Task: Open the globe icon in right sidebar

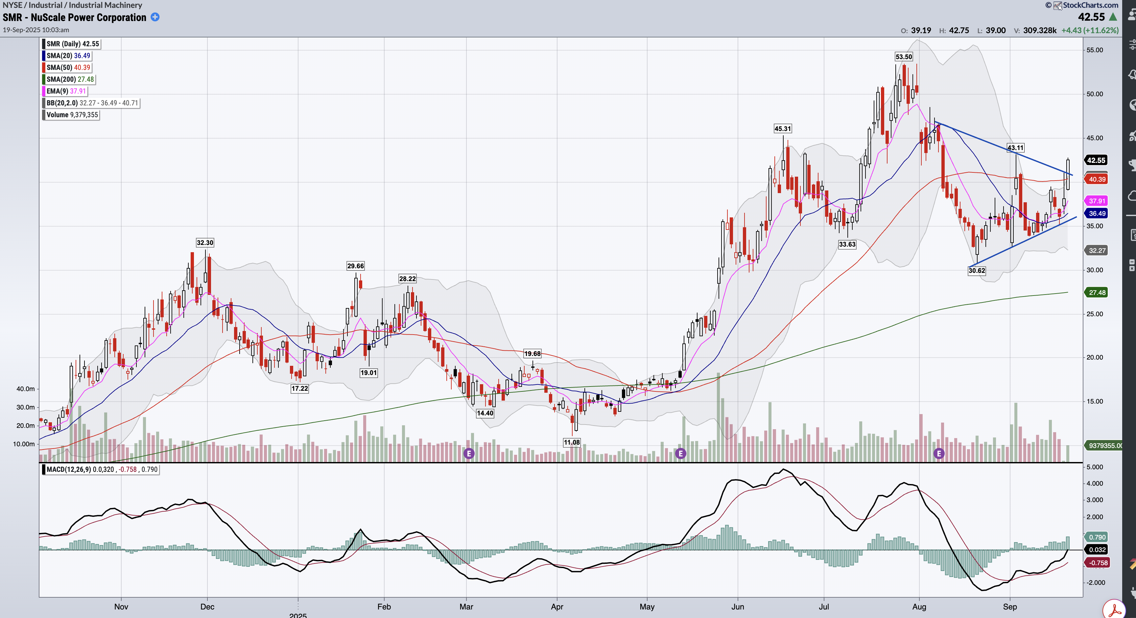Action: pyautogui.click(x=1132, y=105)
